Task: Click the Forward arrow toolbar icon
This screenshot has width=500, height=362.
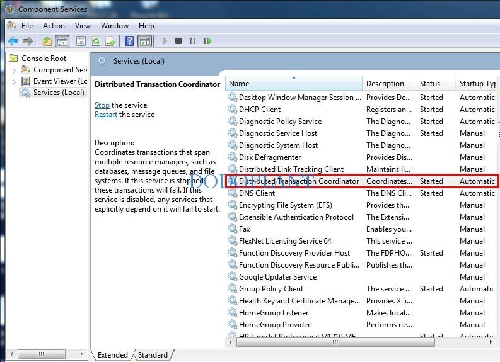Action: pos(28,41)
